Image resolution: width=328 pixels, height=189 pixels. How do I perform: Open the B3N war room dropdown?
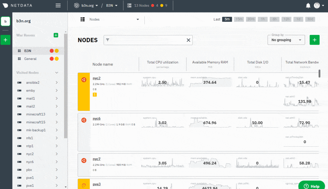[x=112, y=5]
